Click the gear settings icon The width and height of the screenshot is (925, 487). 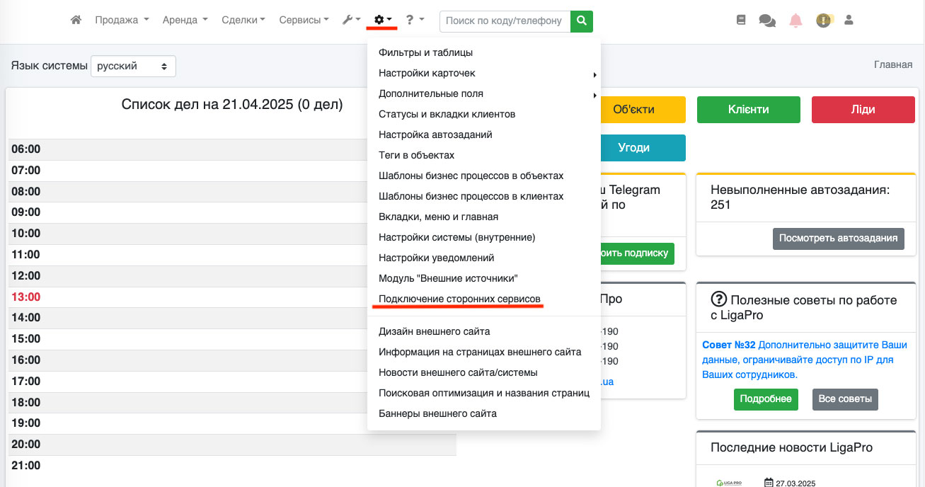point(382,21)
